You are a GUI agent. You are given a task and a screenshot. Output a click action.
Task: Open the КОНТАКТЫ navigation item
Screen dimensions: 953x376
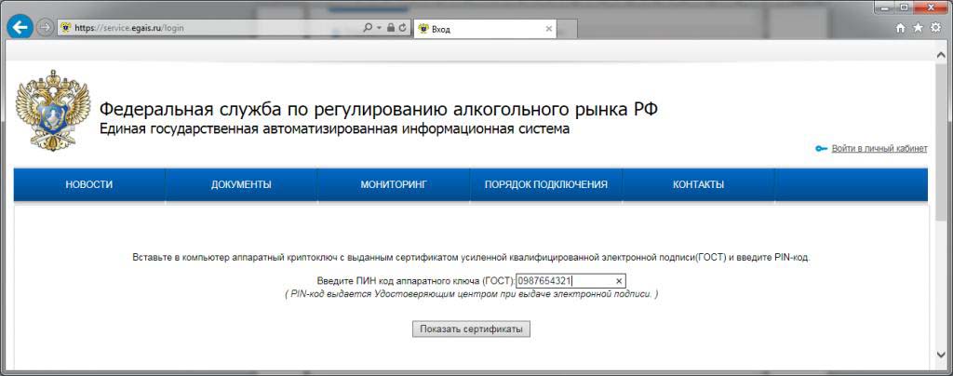pos(698,184)
